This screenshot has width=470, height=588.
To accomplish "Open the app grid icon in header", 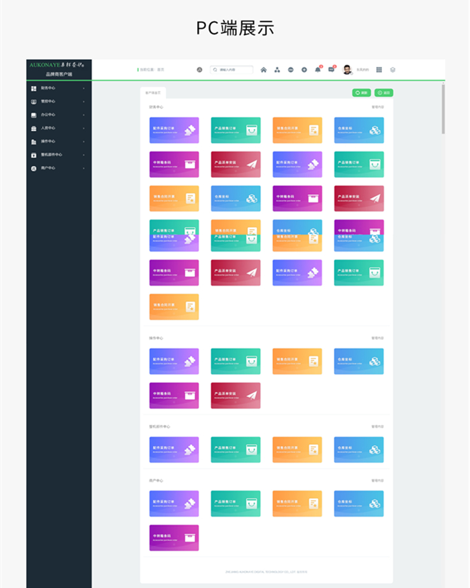I will (379, 70).
